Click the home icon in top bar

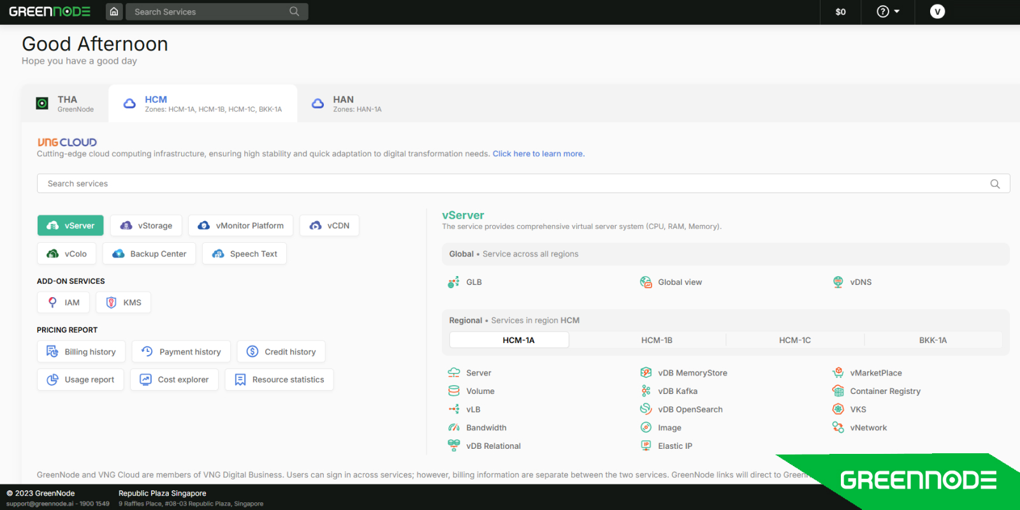(x=114, y=11)
